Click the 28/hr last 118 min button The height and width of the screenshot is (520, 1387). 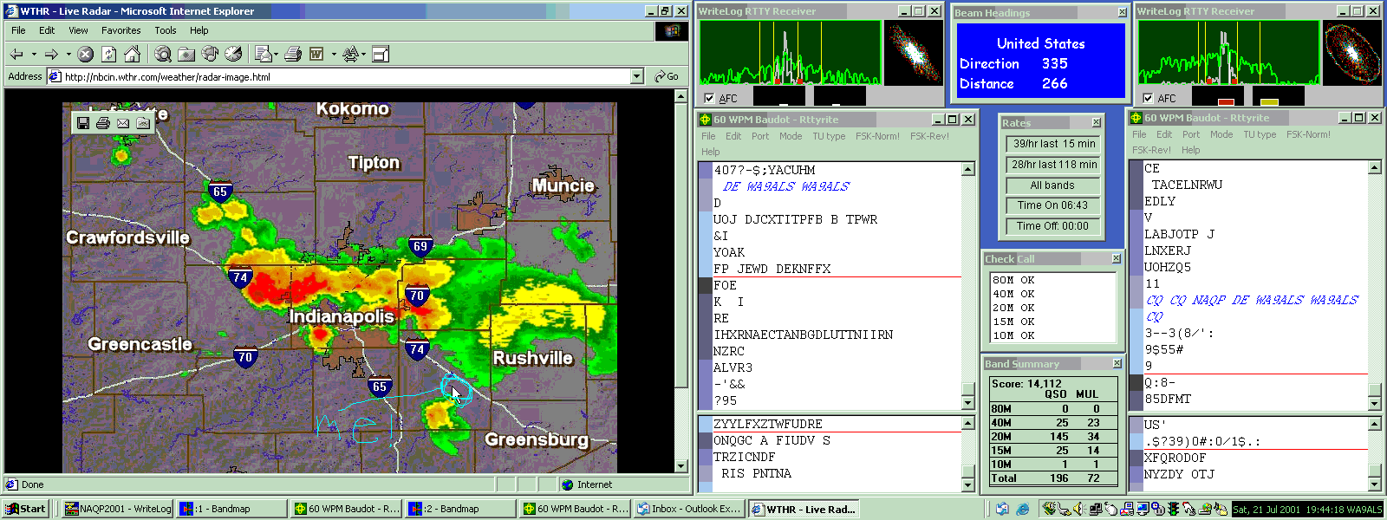[x=1054, y=165]
